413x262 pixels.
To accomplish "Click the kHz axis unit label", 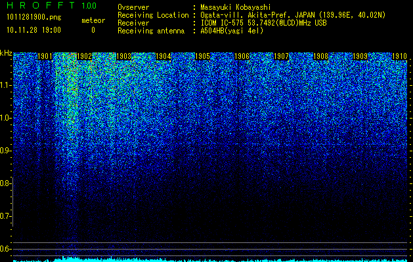I will tap(6, 53).
